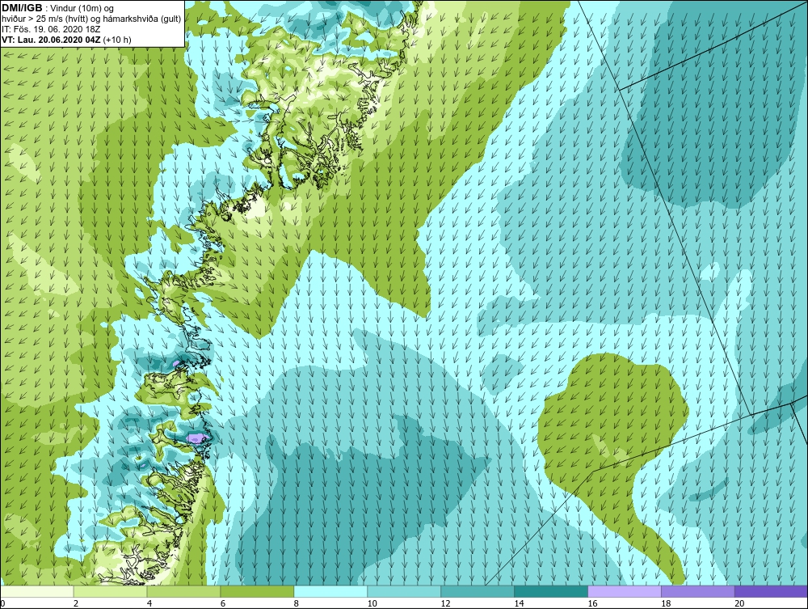Click the large purple strong-wind patch on coast

click(196, 438)
